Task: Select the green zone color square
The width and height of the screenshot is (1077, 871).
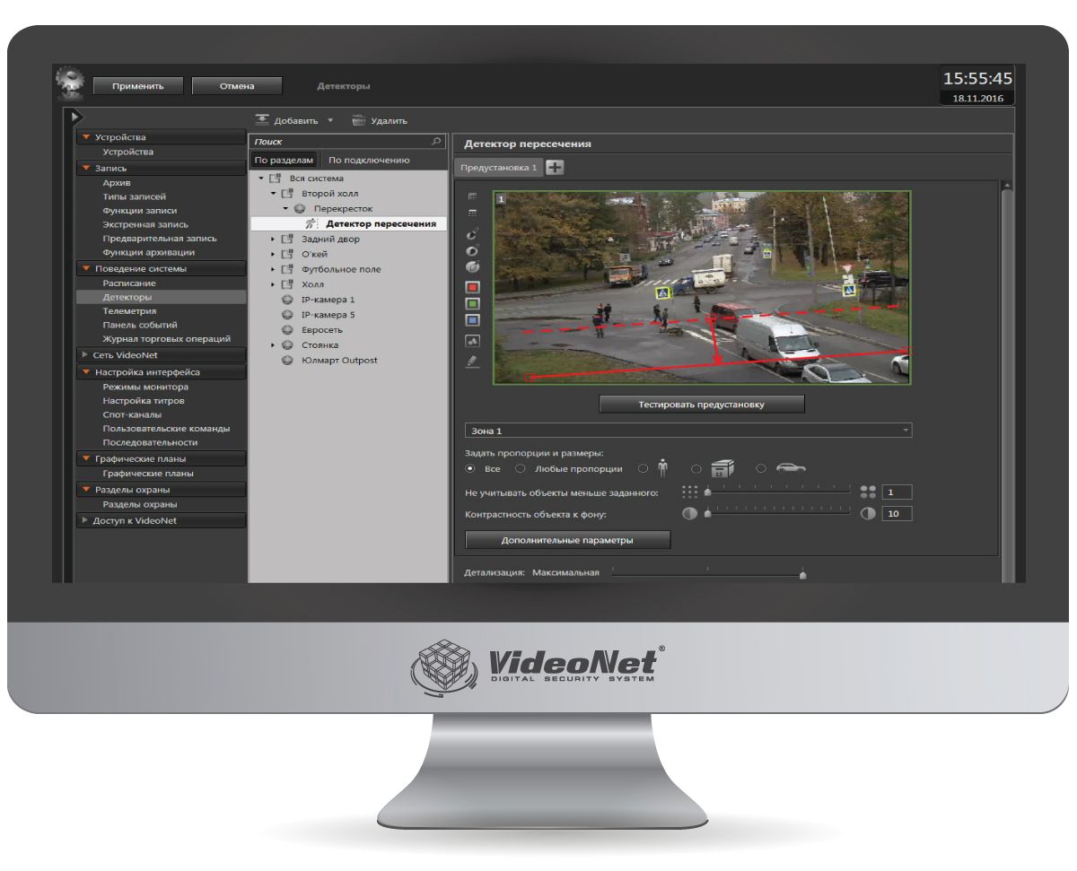Action: [x=473, y=303]
